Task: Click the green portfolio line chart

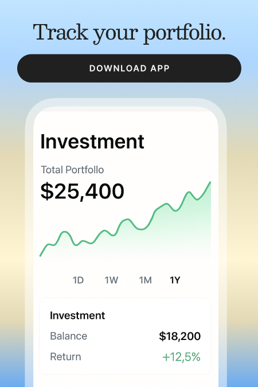Action: 125,220
